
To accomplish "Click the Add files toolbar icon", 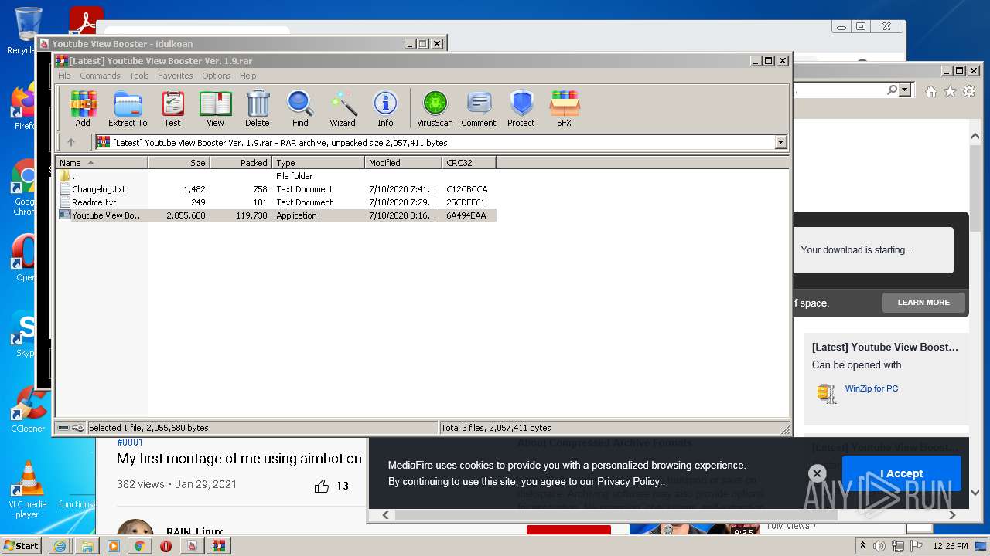I will pos(83,108).
